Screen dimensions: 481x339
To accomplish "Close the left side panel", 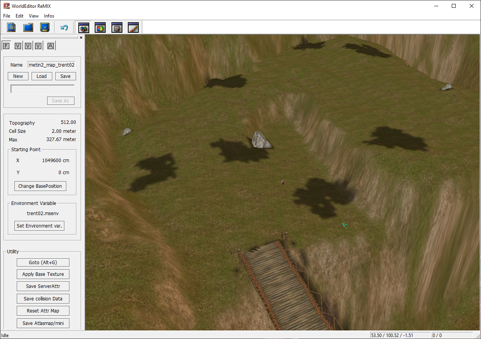I will click(x=81, y=38).
